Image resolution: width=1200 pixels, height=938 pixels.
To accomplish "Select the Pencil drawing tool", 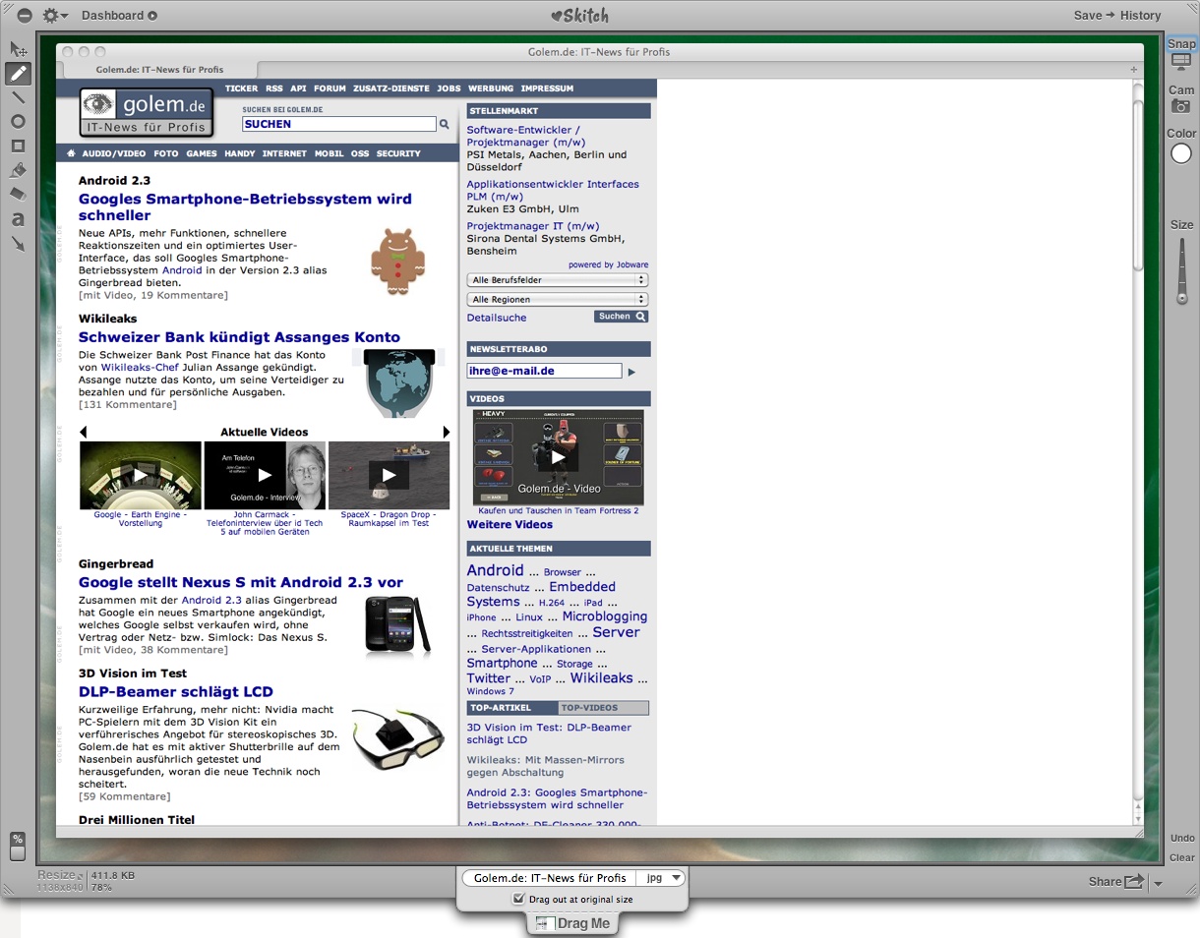I will coord(18,74).
